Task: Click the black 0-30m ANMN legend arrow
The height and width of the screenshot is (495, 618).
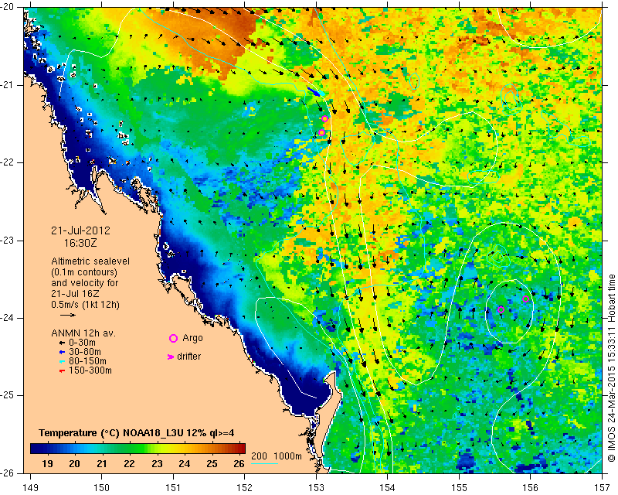Action: point(62,343)
